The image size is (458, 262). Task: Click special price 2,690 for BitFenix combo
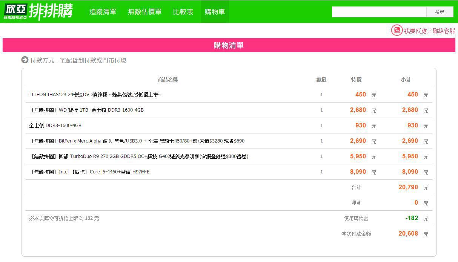point(358,141)
